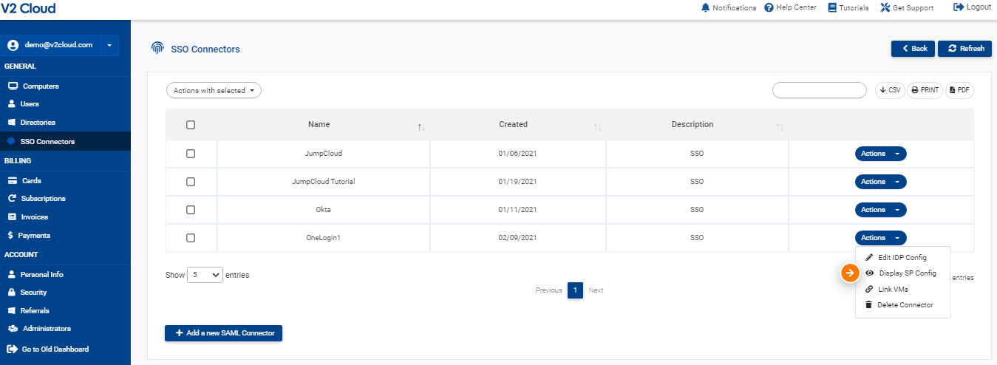997x365 pixels.
Task: Toggle the select-all checkbox in table header
Action: click(191, 125)
